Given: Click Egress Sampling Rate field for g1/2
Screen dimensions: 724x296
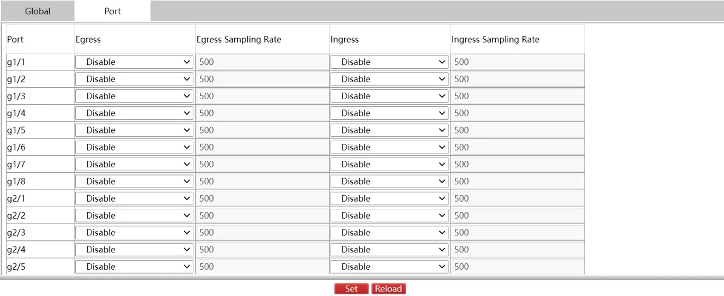Looking at the screenshot, I should point(262,79).
